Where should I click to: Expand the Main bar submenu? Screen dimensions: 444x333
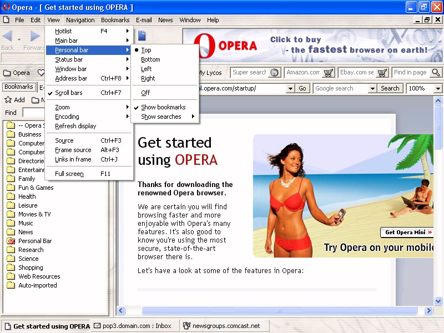click(x=89, y=41)
